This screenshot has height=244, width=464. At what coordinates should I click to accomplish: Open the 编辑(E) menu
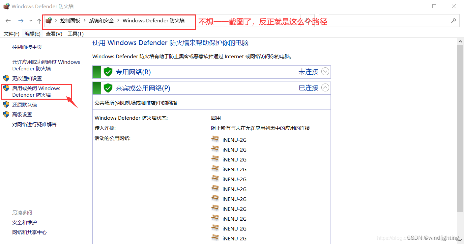(x=32, y=34)
